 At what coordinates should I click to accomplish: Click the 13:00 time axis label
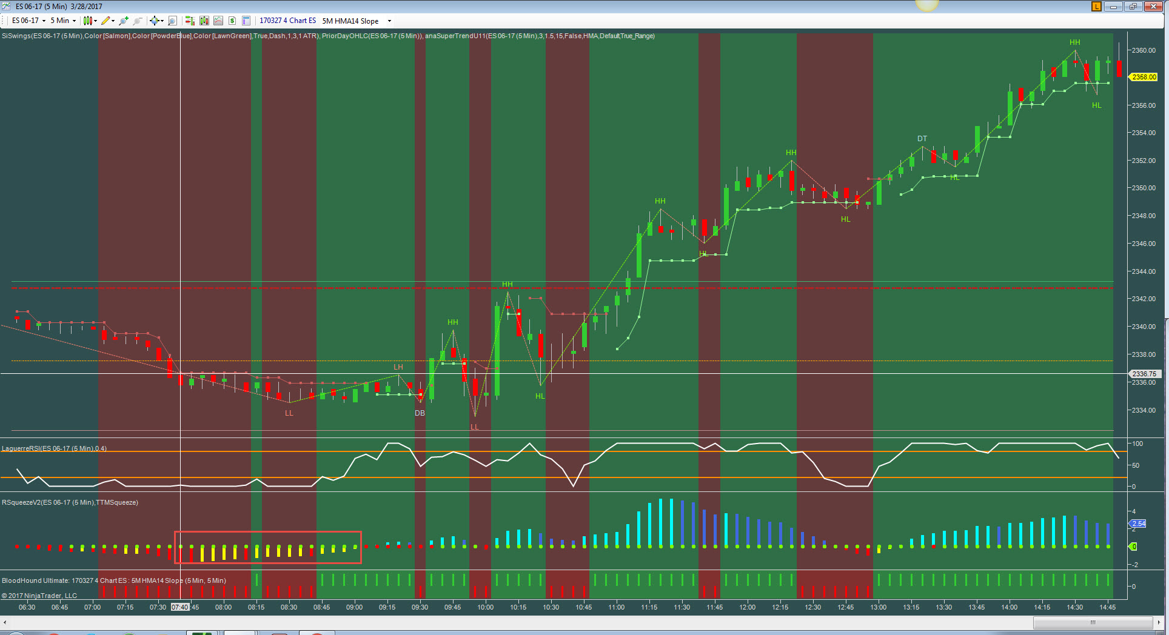click(x=879, y=607)
